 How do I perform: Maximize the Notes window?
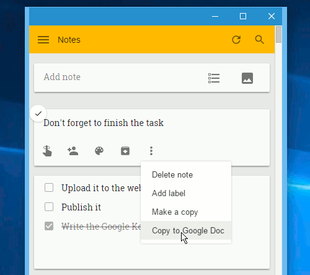pyautogui.click(x=243, y=16)
